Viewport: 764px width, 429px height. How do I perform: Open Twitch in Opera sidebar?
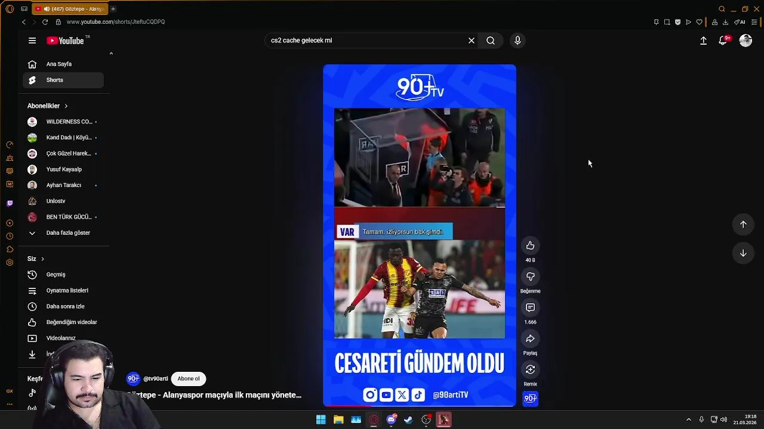(x=10, y=203)
